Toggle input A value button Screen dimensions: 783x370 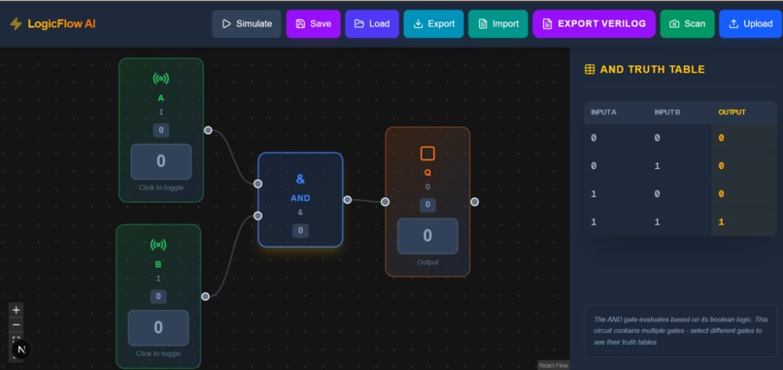pos(161,161)
